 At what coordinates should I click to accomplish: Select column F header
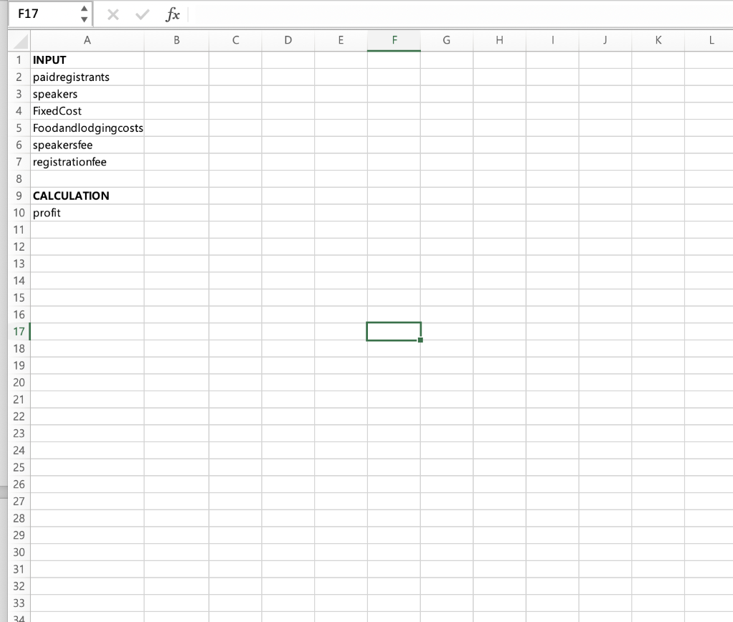coord(394,41)
